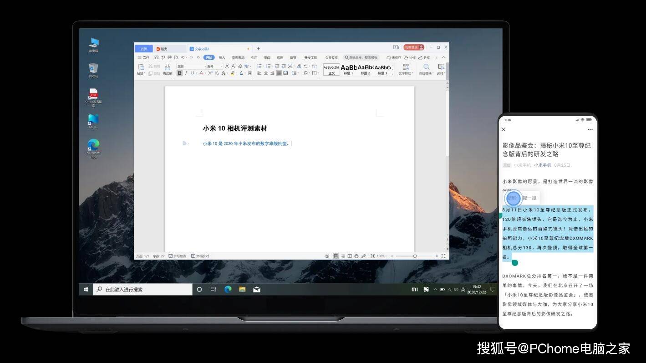The width and height of the screenshot is (646, 363).
Task: Click the 未保存 cloud status
Action: pyautogui.click(x=394, y=57)
